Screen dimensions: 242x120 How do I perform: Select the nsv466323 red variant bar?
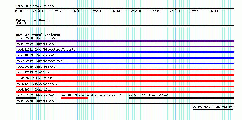coord(125,81)
